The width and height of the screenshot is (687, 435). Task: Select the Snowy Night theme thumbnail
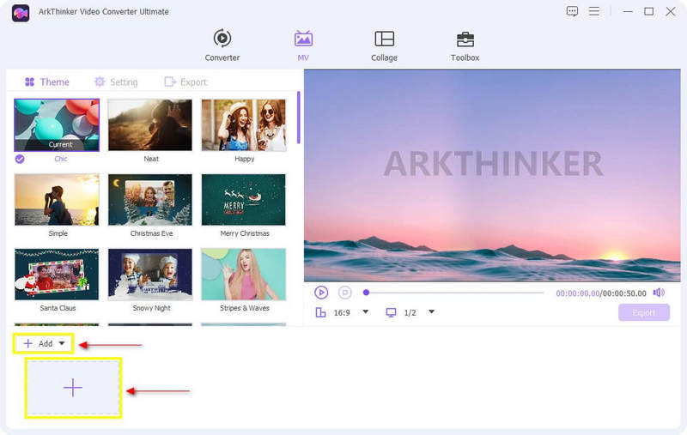pos(149,275)
